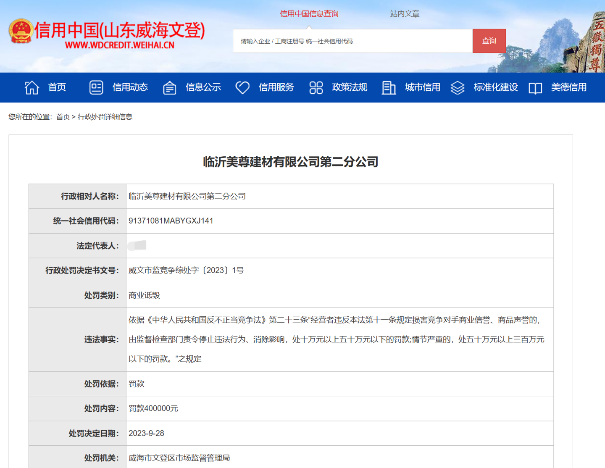Select the 信用动态 newspaper icon
Image resolution: width=605 pixels, height=468 pixels.
[x=96, y=87]
